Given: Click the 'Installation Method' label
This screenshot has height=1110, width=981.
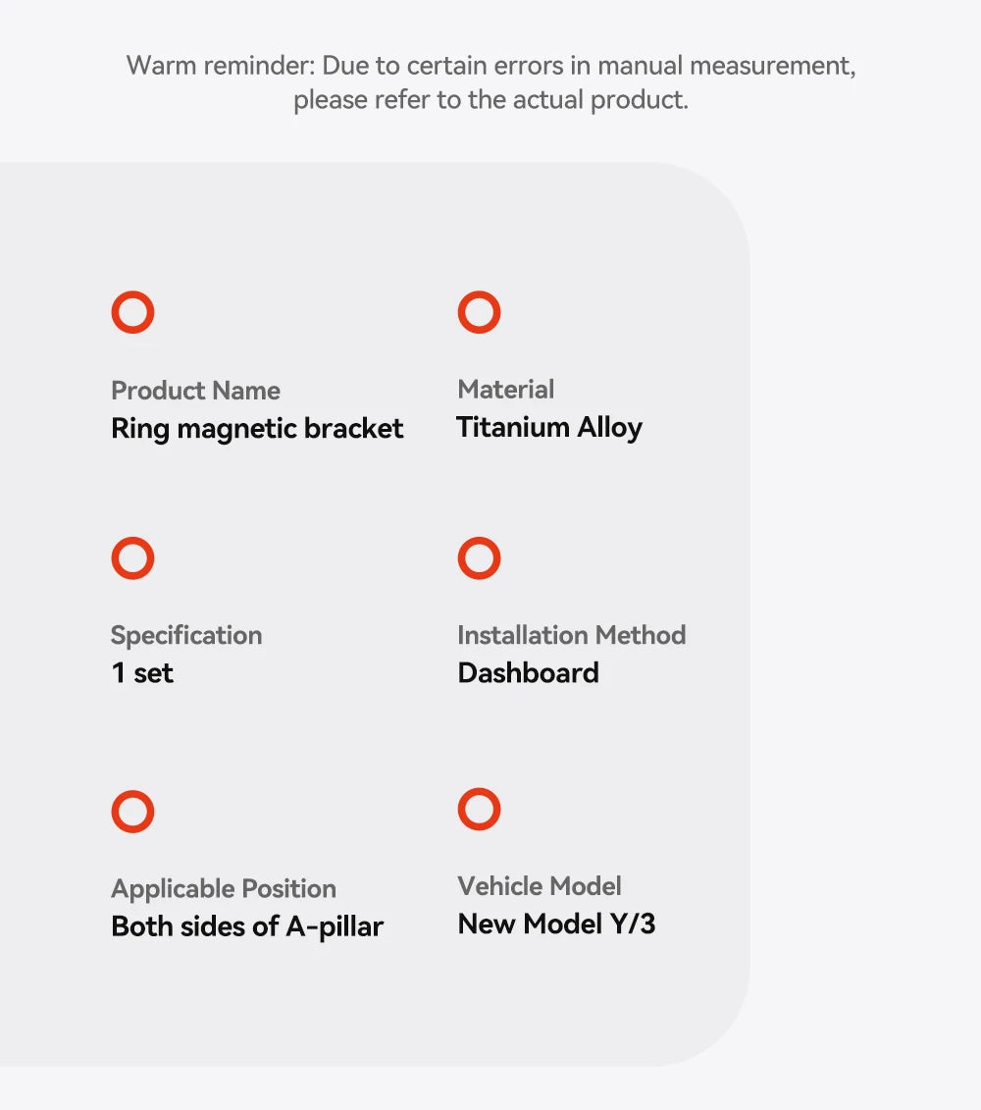Looking at the screenshot, I should 571,635.
